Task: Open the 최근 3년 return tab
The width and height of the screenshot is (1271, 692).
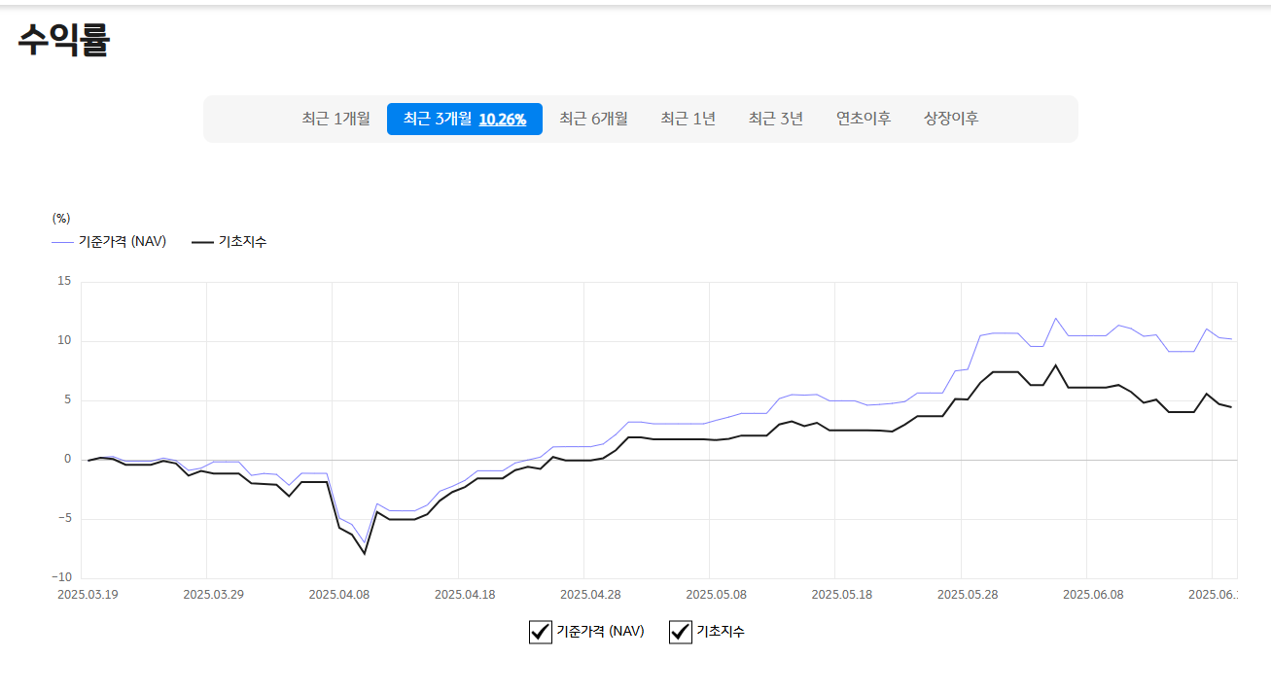Action: [x=775, y=119]
